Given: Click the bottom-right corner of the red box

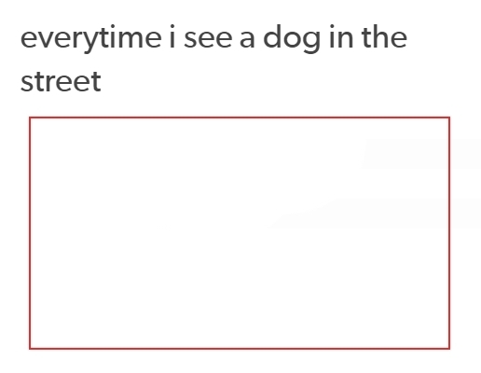Looking at the screenshot, I should point(449,349).
